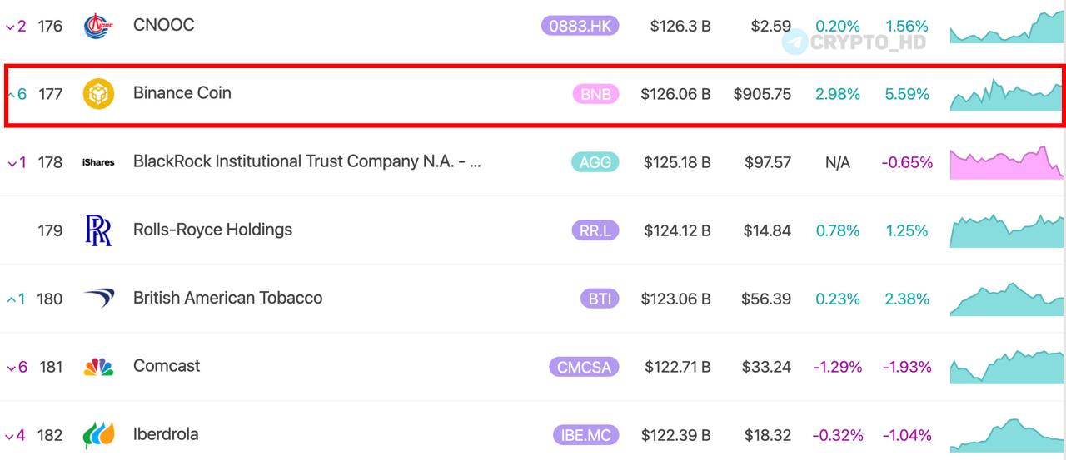1066x460 pixels.
Task: Click the Binance Coin logo icon
Action: (98, 94)
